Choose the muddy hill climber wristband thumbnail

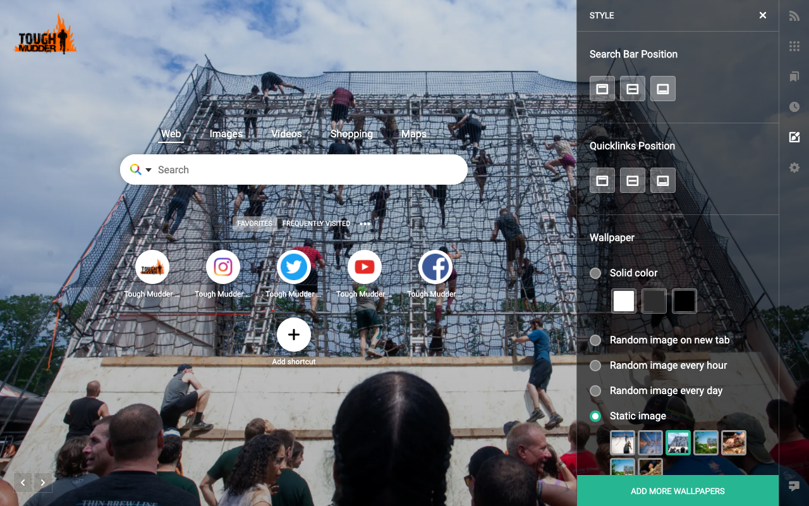pos(650,467)
